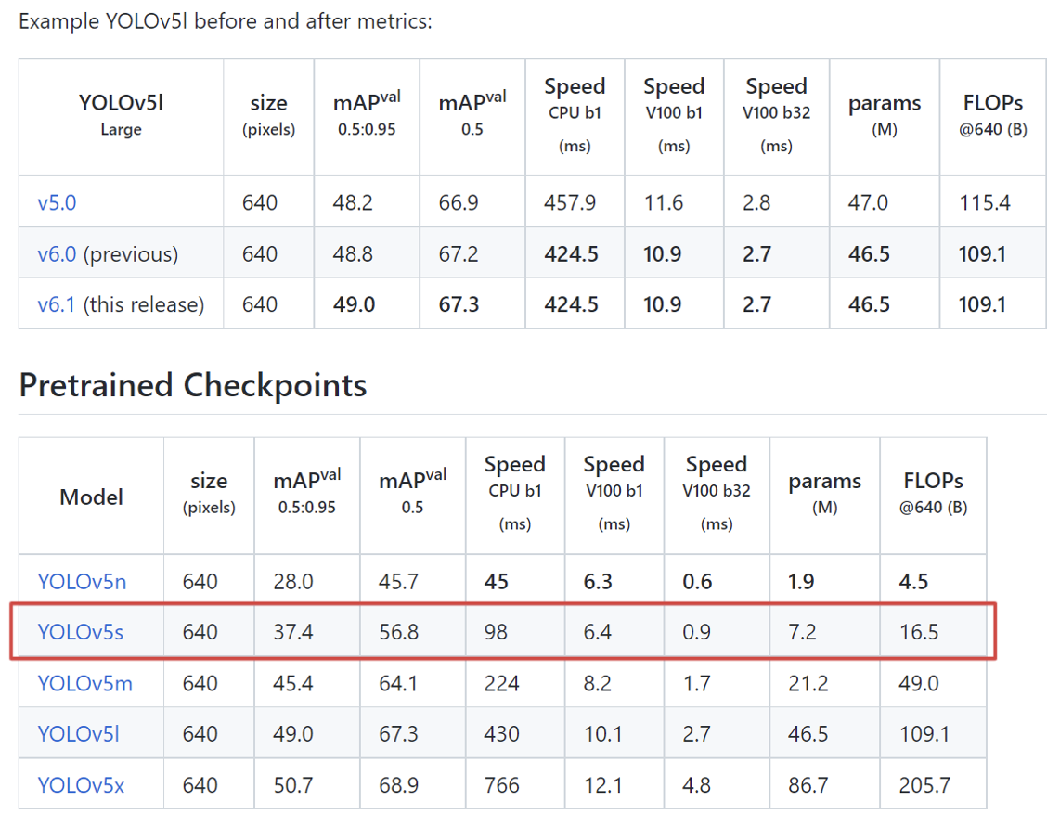
Task: Open the YOLOv5n model link
Action: click(x=82, y=582)
